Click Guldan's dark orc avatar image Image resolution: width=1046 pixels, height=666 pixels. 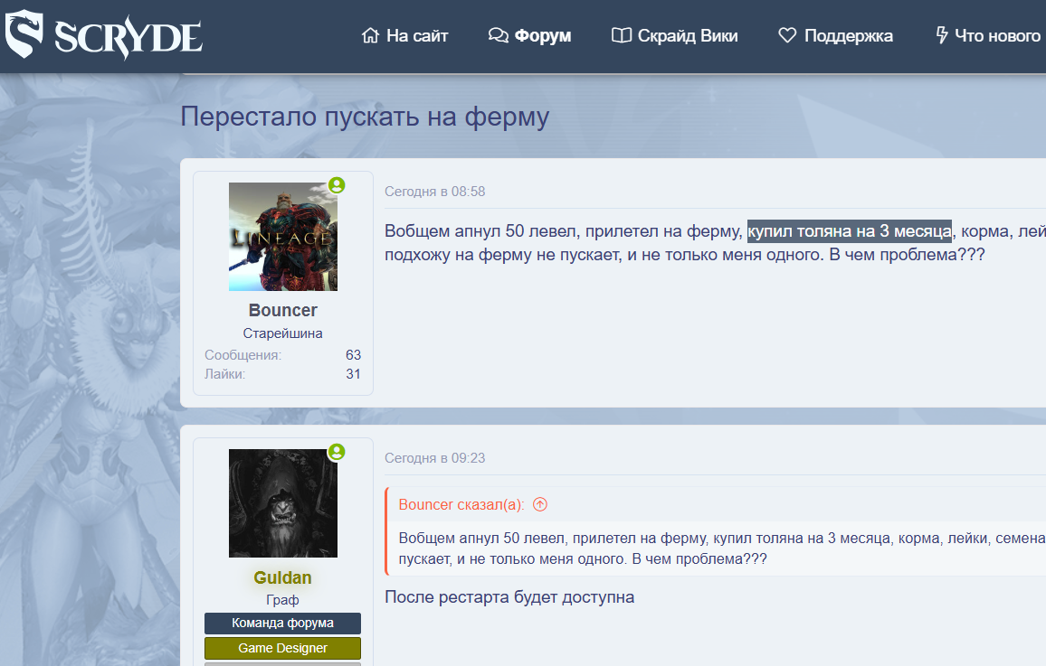tap(283, 502)
